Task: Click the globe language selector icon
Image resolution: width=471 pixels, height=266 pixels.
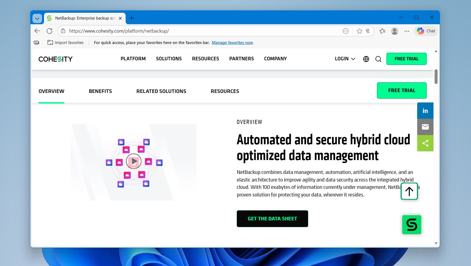Action: click(x=366, y=59)
